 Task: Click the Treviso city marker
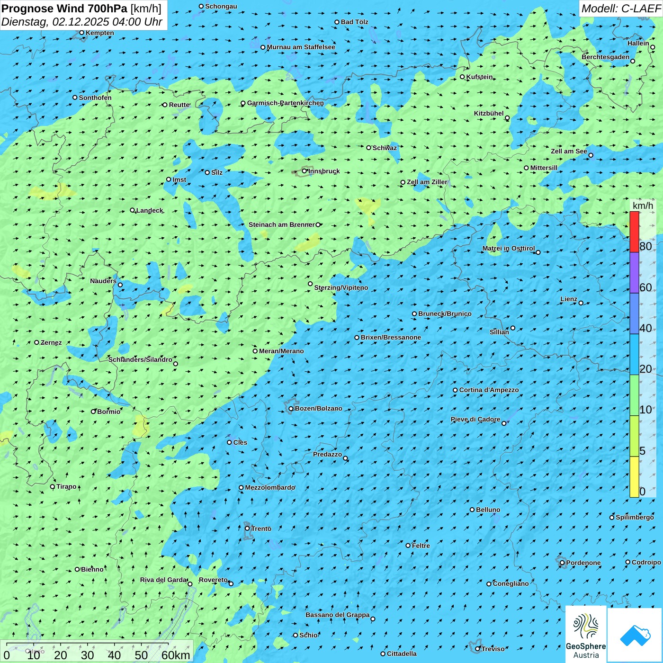point(478,649)
